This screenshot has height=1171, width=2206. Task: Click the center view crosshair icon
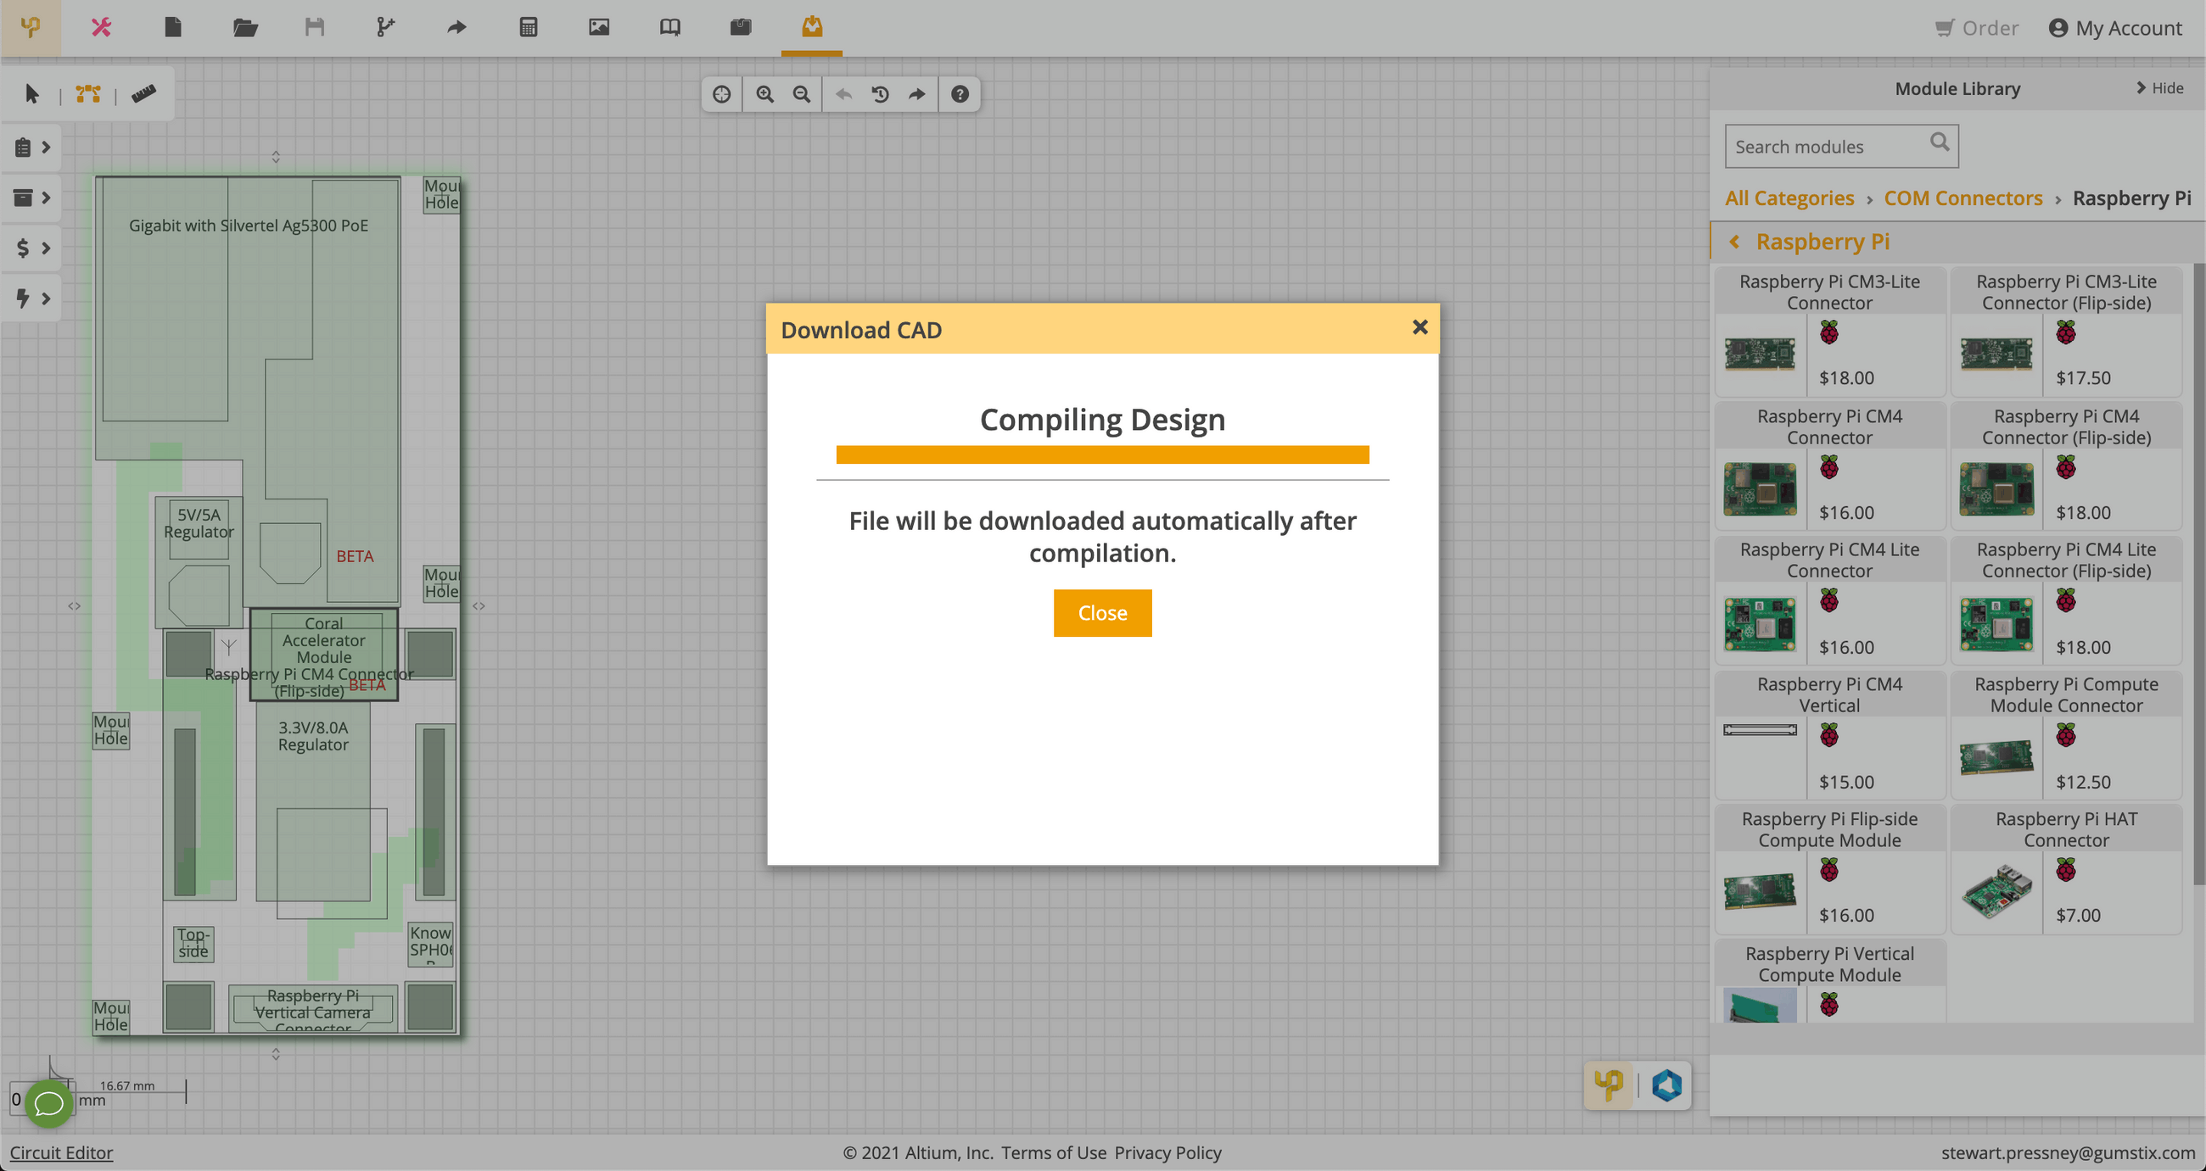[722, 94]
